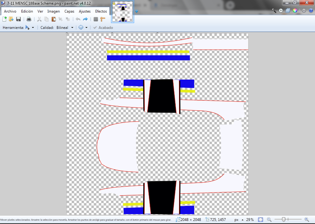The image size is (315, 224).
Task: Open the image list arrow beside the thumbnail
Action: 137,11
